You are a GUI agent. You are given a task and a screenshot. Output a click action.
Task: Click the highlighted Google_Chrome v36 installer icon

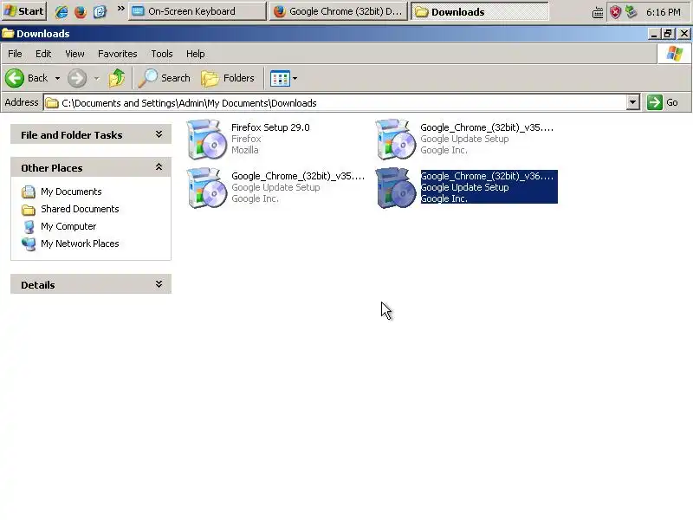(x=395, y=187)
